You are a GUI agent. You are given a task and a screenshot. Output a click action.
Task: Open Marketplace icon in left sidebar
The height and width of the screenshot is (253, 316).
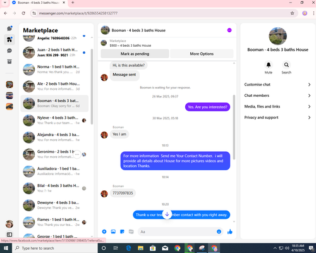click(9, 39)
